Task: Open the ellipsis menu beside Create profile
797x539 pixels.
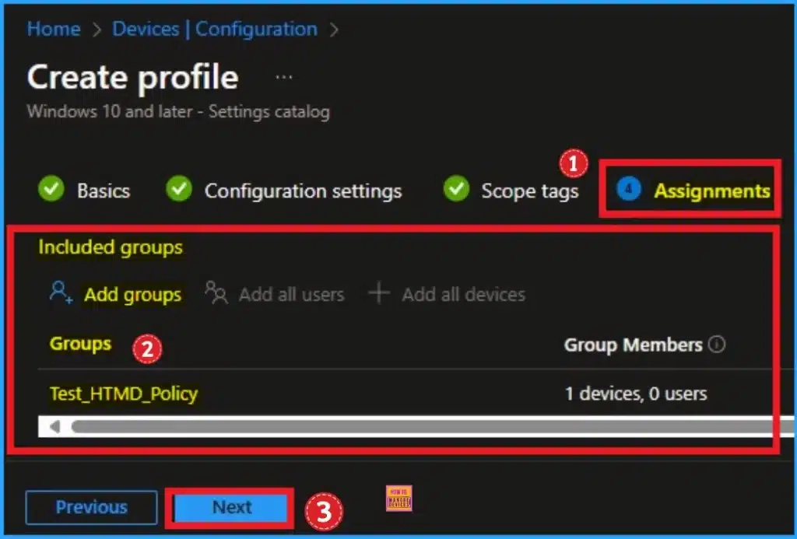Action: coord(283,75)
